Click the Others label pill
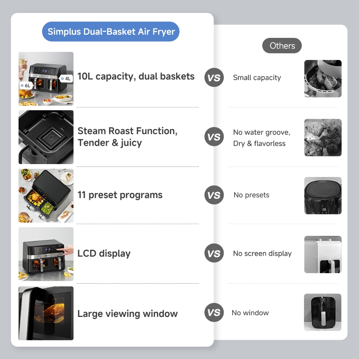 282,46
